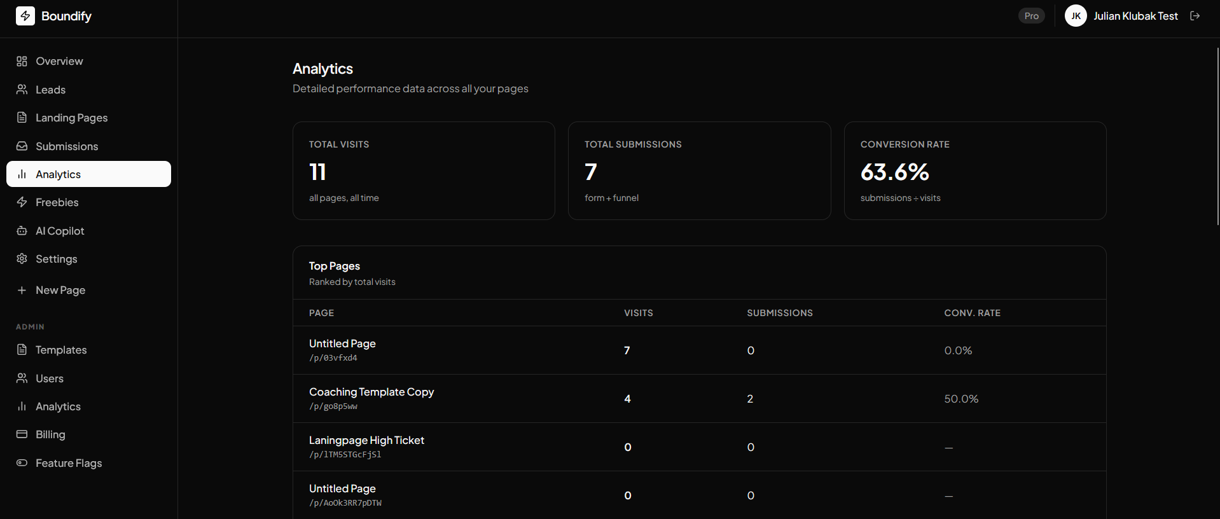Viewport: 1220px width, 519px height.
Task: Click the AI Copilot robot icon
Action: pyautogui.click(x=22, y=231)
